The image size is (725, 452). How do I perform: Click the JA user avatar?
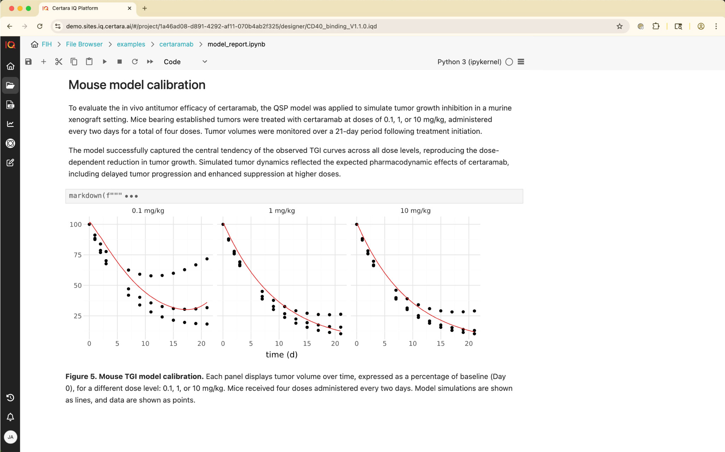10,437
